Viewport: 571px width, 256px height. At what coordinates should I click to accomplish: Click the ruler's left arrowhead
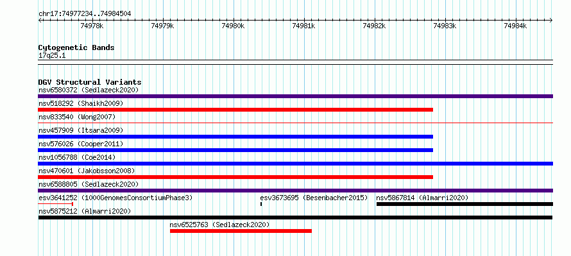click(40, 21)
